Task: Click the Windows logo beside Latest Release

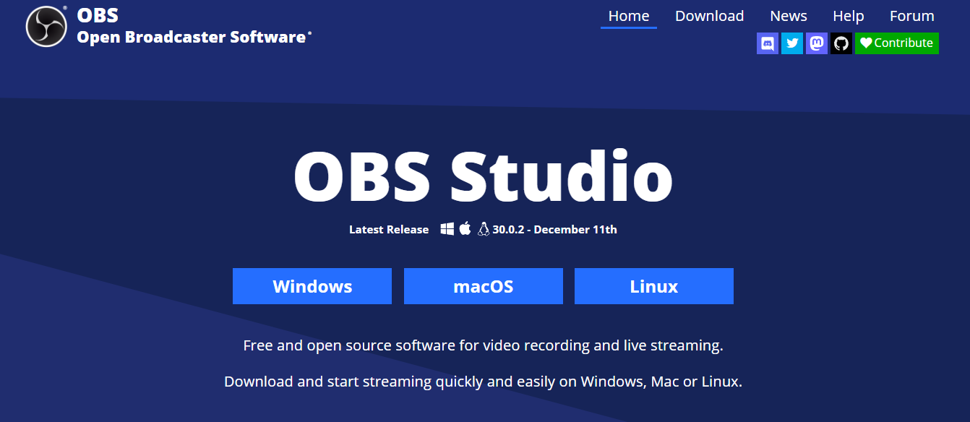Action: pyautogui.click(x=447, y=229)
